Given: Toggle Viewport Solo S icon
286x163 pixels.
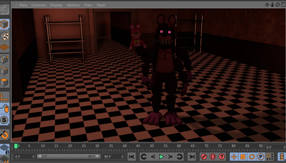Looking at the screenshot, I should click(x=4, y=120).
